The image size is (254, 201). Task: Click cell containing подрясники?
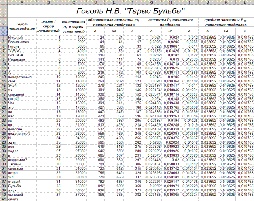(22, 134)
